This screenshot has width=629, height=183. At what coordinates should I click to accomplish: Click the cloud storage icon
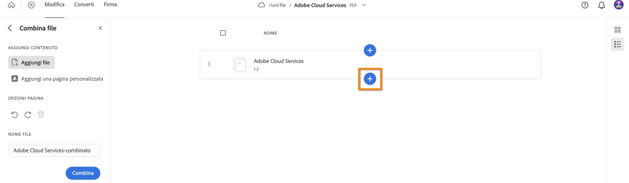click(x=261, y=5)
